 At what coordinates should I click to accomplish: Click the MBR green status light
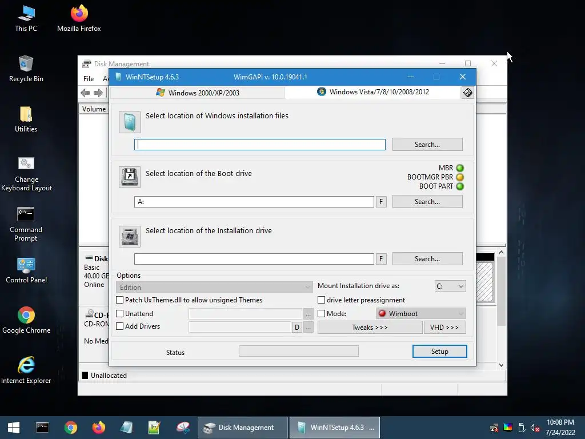(460, 168)
